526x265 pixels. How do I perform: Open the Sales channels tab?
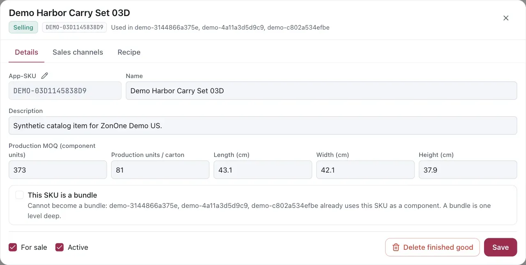pos(78,52)
